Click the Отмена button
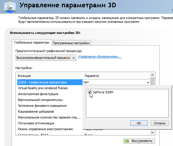173x146 pixels. click(160, 123)
